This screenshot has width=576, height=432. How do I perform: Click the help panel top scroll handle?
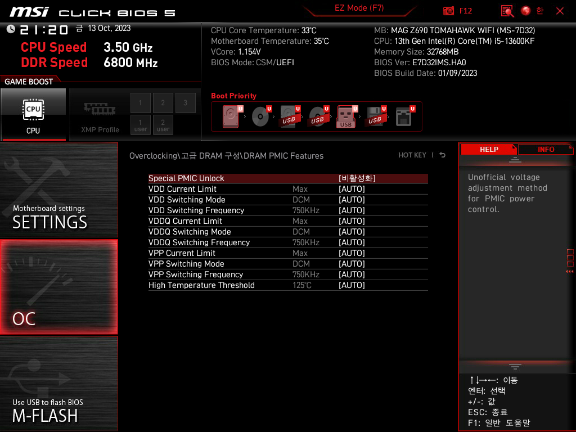click(x=515, y=160)
